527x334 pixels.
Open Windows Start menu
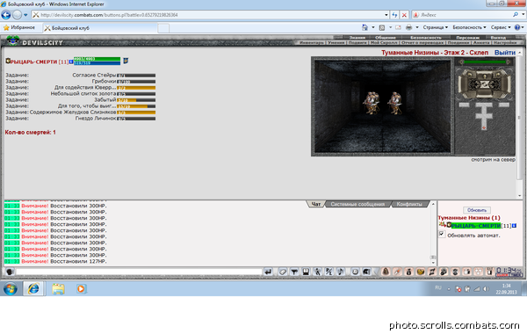10,289
